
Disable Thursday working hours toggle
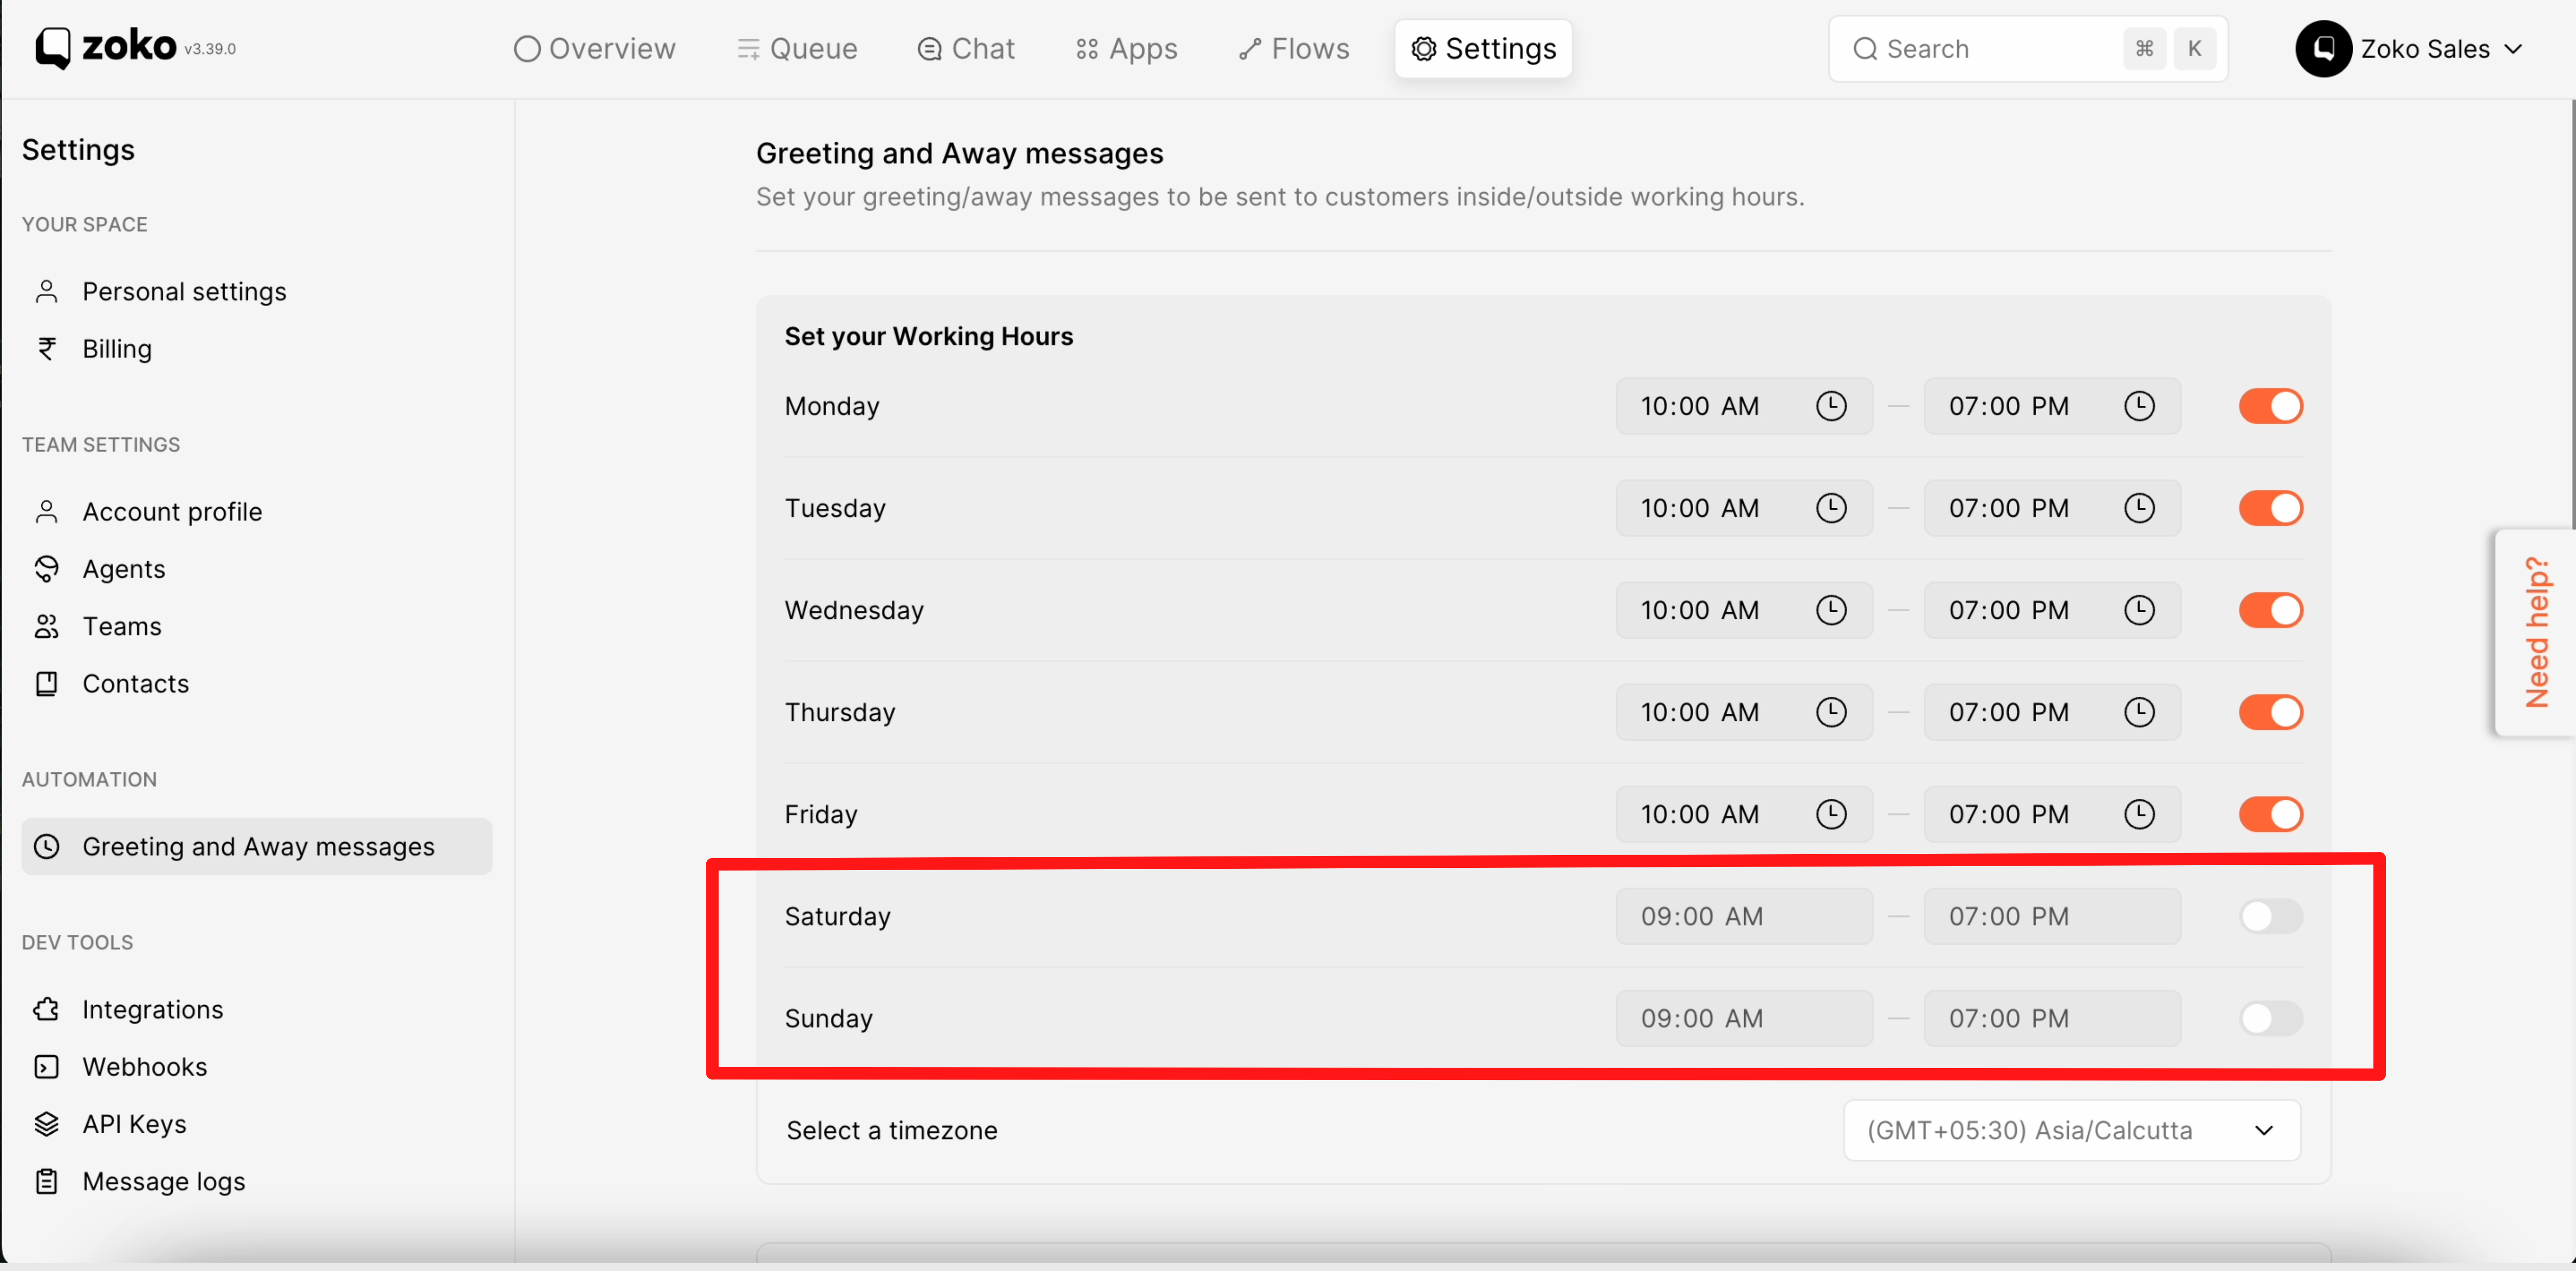tap(2270, 712)
